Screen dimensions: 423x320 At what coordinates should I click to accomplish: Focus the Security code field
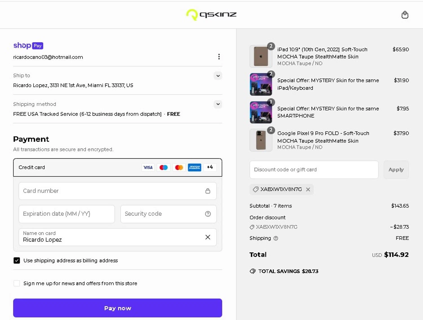[168, 214]
